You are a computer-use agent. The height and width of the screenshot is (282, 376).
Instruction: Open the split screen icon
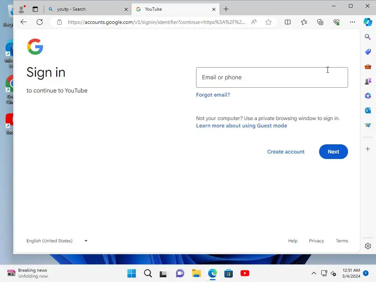(288, 22)
